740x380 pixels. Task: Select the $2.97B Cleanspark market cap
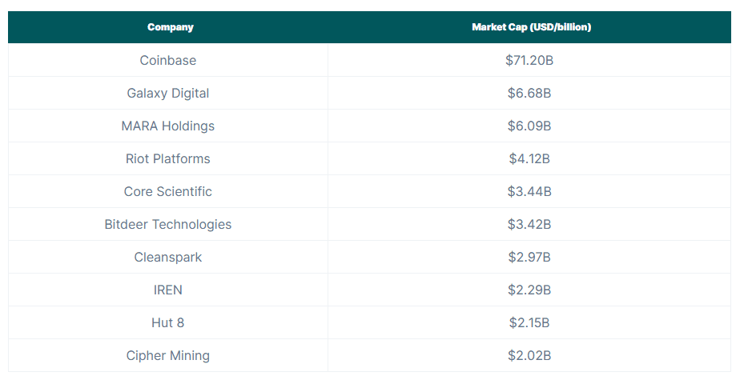point(529,258)
